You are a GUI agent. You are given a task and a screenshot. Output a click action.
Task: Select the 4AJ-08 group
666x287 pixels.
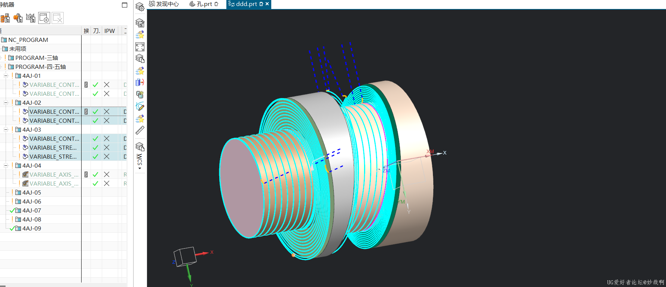tap(32, 219)
